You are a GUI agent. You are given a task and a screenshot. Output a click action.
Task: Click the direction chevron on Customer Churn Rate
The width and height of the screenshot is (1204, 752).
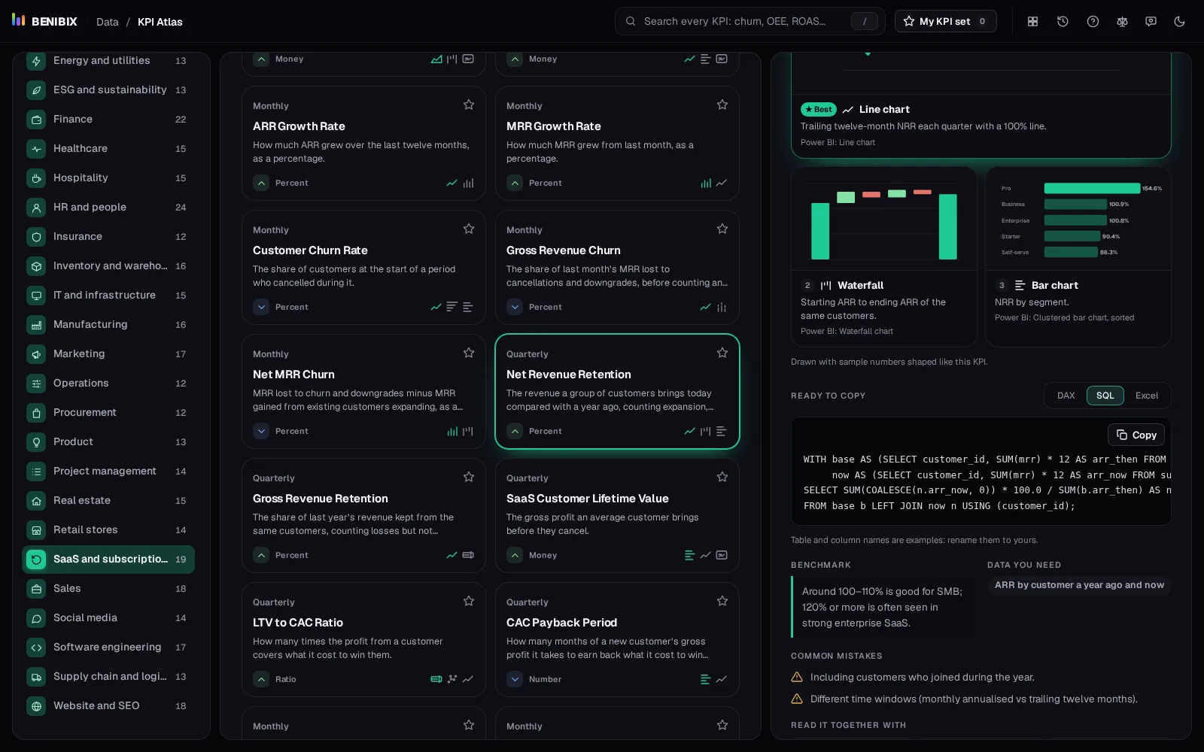(x=261, y=307)
